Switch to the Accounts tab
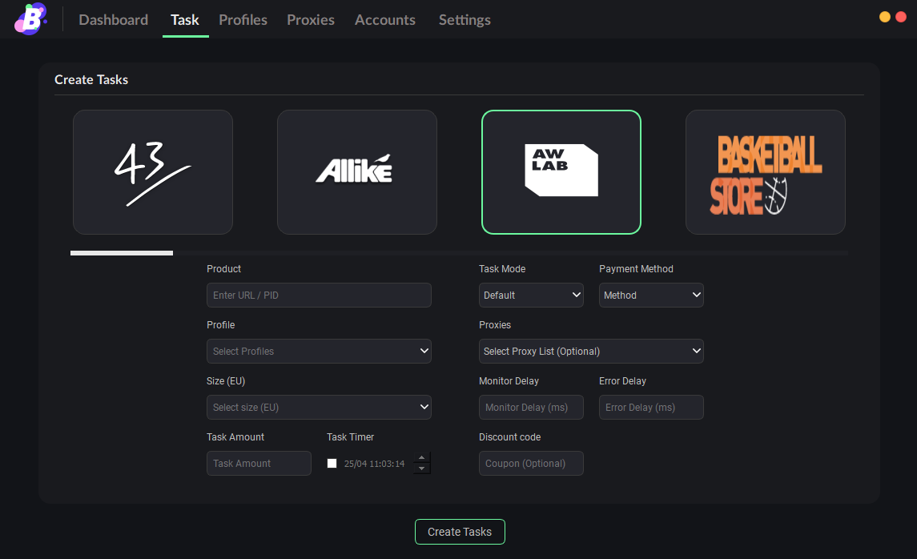This screenshot has height=559, width=917. point(384,20)
